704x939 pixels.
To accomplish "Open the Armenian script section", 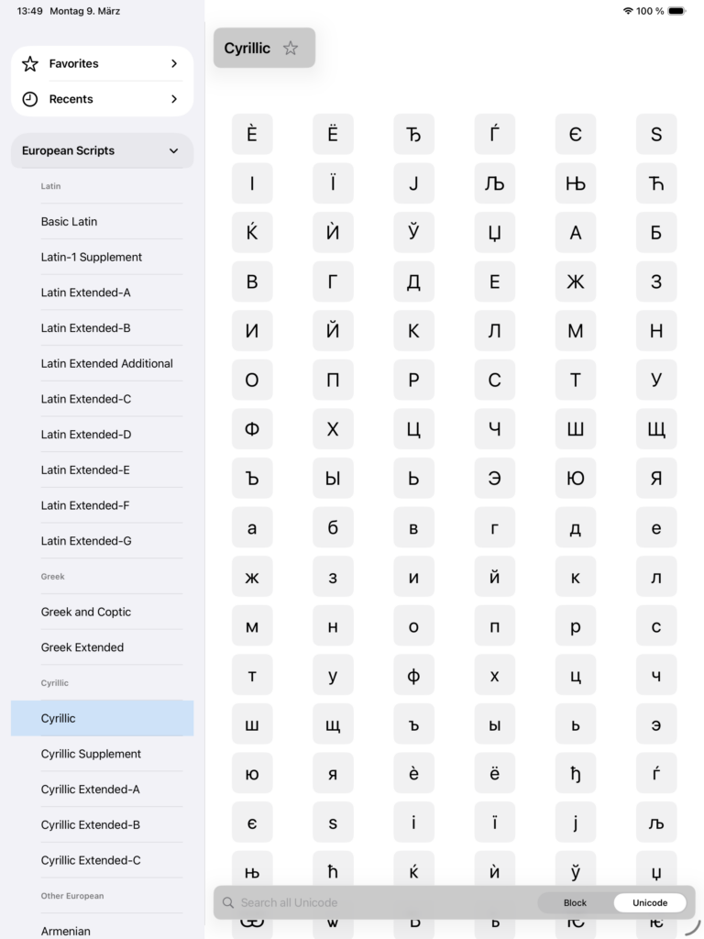I will pyautogui.click(x=65, y=930).
